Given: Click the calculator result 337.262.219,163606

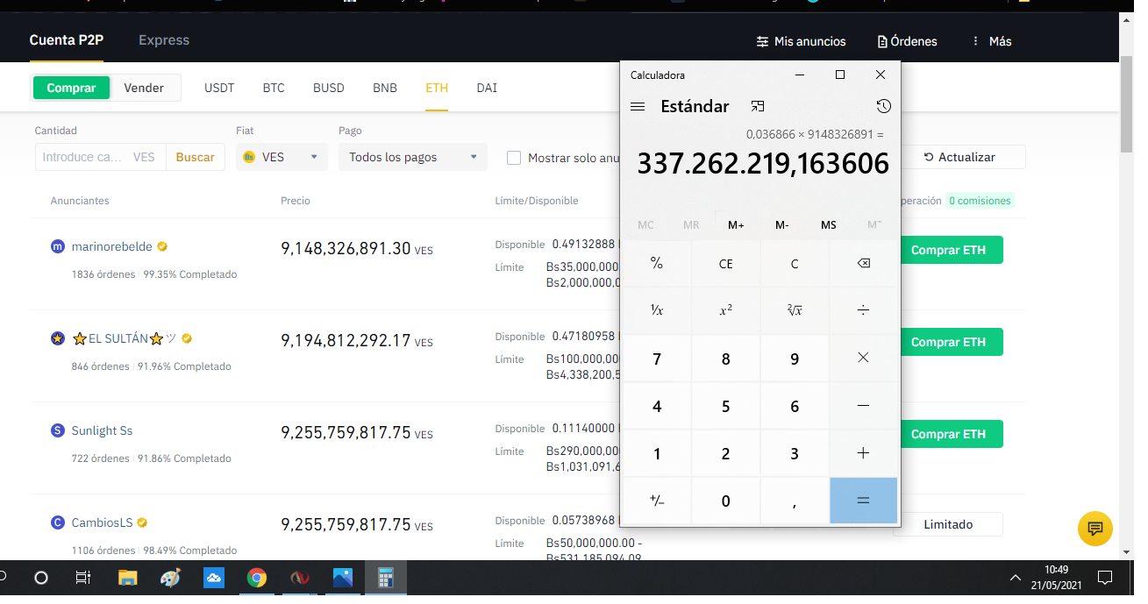Looking at the screenshot, I should click(x=763, y=163).
